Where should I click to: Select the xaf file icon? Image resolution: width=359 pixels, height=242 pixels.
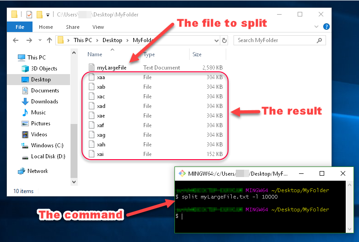point(92,125)
